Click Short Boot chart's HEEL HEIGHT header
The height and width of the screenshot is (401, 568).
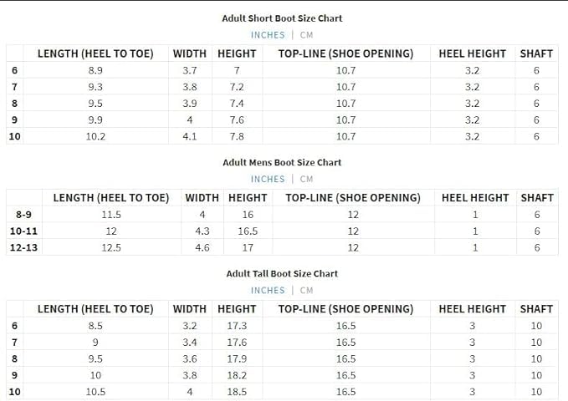coord(472,53)
